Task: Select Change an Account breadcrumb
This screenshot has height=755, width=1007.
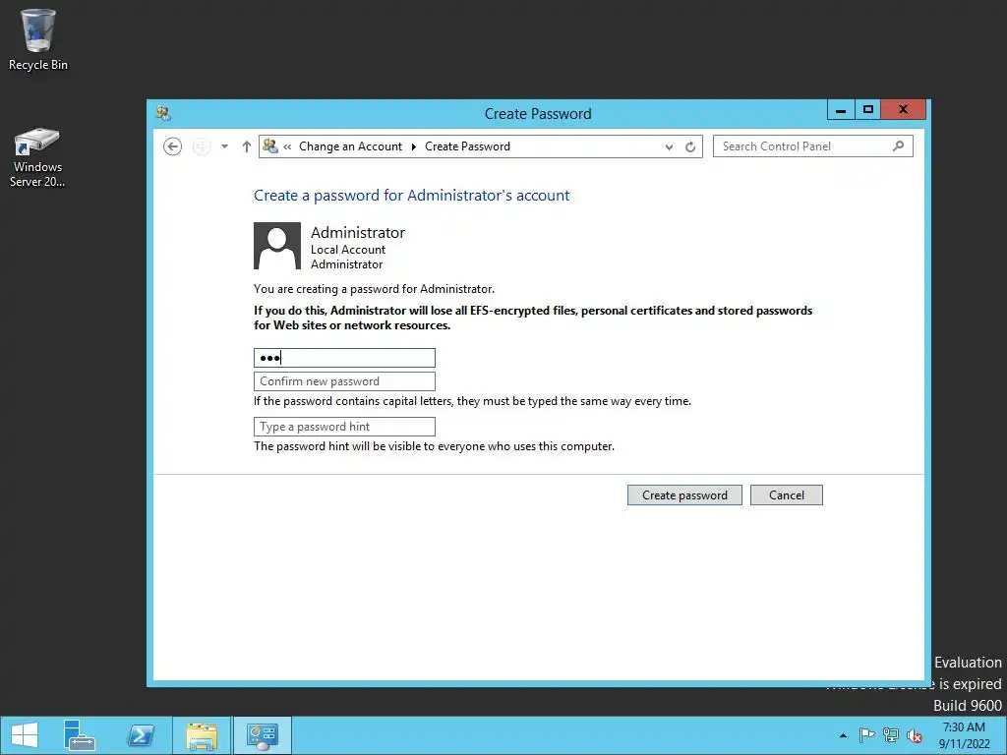Action: tap(351, 146)
